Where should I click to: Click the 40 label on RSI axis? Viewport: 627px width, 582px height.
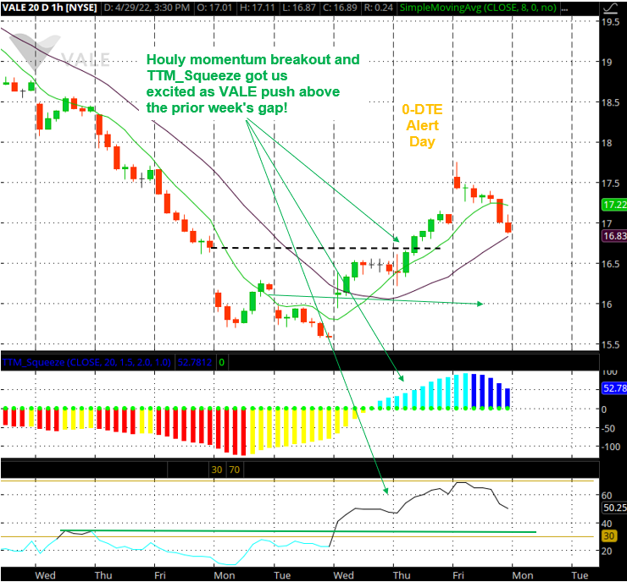607,524
